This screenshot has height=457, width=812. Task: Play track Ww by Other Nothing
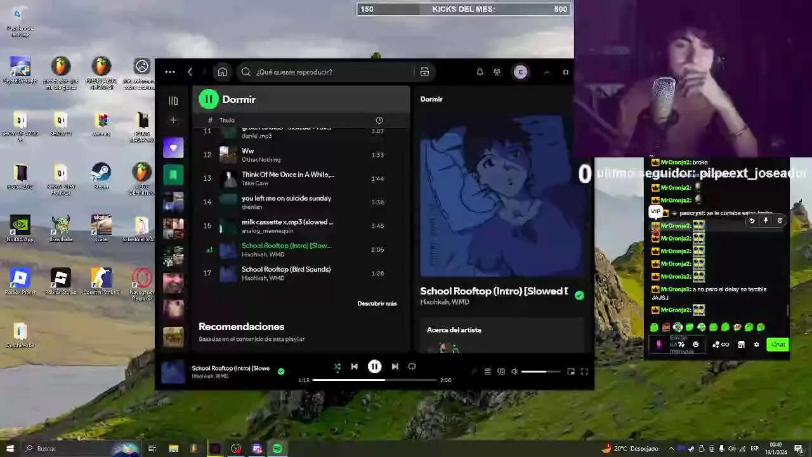tap(301, 155)
